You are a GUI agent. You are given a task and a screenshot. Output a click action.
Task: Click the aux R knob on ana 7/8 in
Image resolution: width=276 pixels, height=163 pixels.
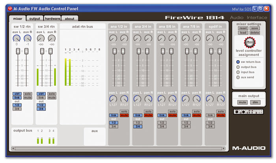click(x=197, y=38)
